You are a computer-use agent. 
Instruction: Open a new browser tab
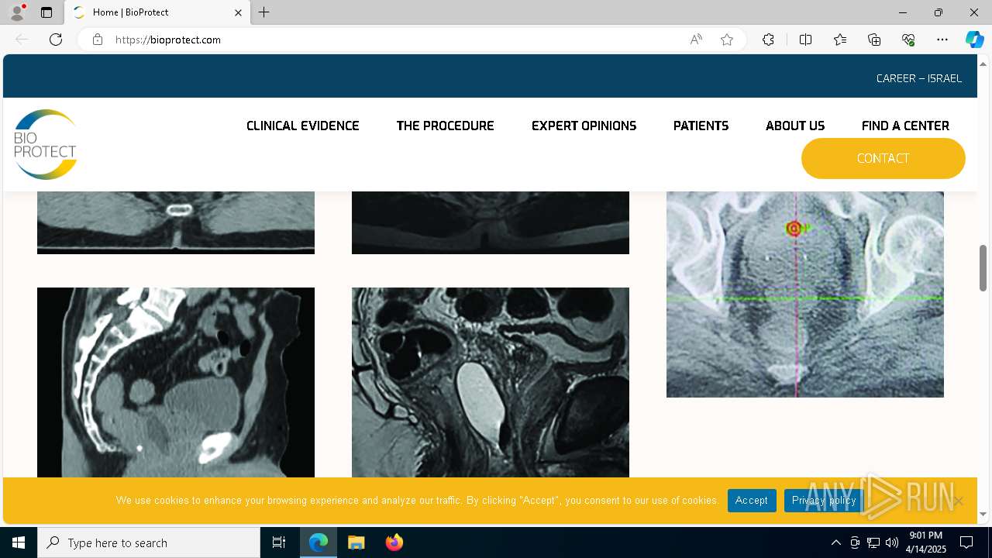point(264,12)
